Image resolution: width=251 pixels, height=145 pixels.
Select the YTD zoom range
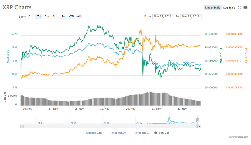coord(71,16)
